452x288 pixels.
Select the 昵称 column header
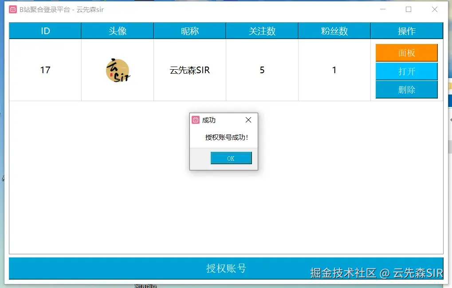[190, 31]
